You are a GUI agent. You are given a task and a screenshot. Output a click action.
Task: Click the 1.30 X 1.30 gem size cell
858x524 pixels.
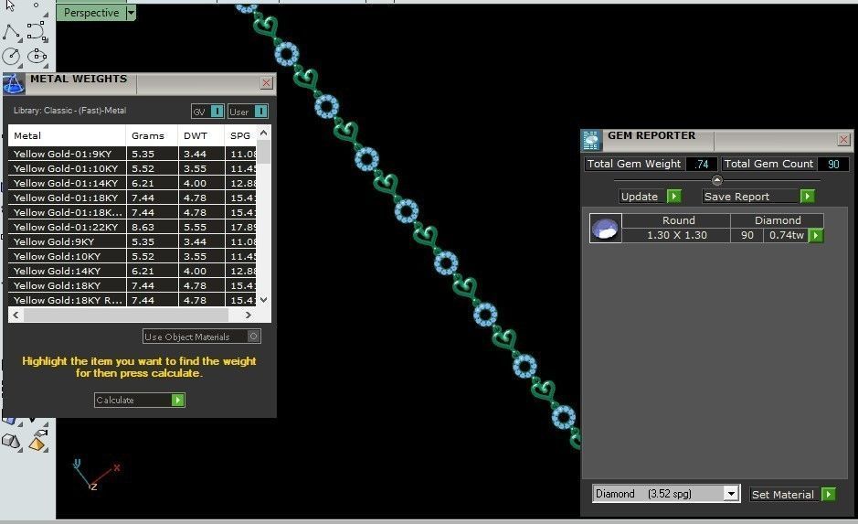pyautogui.click(x=676, y=235)
